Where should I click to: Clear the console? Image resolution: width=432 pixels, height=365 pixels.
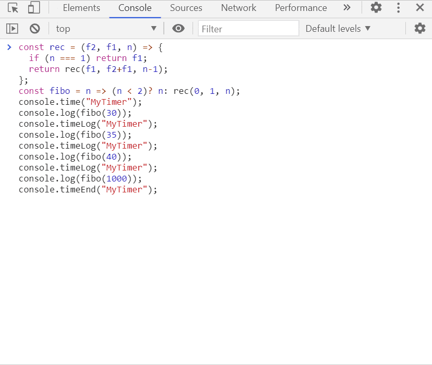pyautogui.click(x=35, y=29)
